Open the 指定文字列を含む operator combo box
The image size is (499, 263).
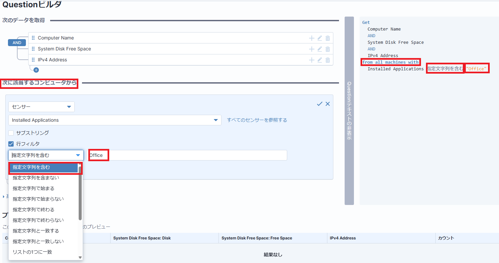click(x=46, y=155)
